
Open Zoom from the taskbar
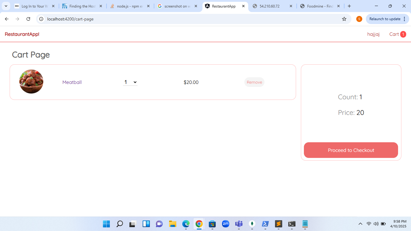(x=225, y=224)
